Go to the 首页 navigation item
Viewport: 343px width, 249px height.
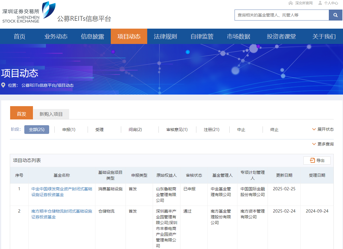[x=20, y=36]
